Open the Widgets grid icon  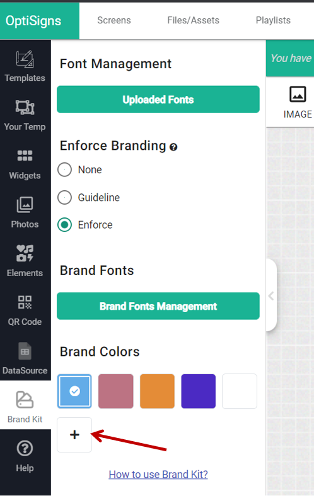click(x=25, y=155)
